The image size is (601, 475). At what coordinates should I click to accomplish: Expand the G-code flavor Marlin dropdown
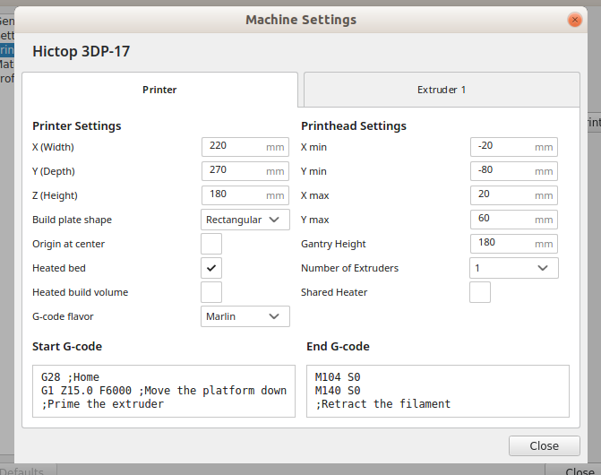tap(245, 316)
